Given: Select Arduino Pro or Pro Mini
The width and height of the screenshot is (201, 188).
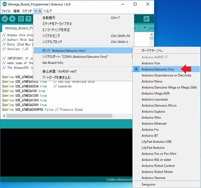Looking at the screenshot, I should click(166, 153).
